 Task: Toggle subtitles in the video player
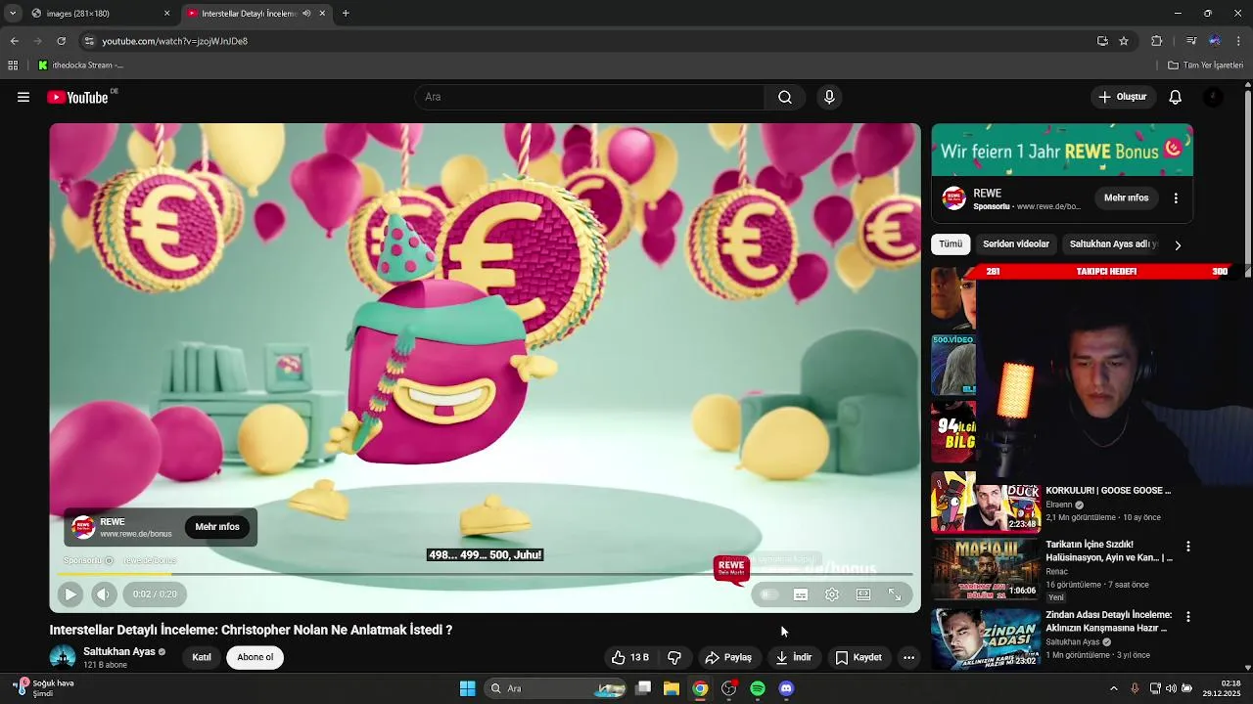pos(801,594)
